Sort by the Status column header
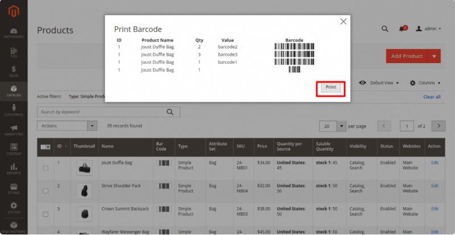Screen dimensions: 455x235 point(388,146)
